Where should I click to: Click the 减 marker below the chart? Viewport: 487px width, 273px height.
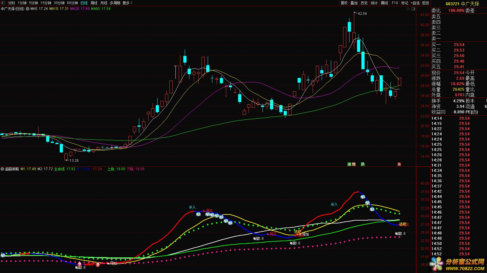tap(350, 164)
